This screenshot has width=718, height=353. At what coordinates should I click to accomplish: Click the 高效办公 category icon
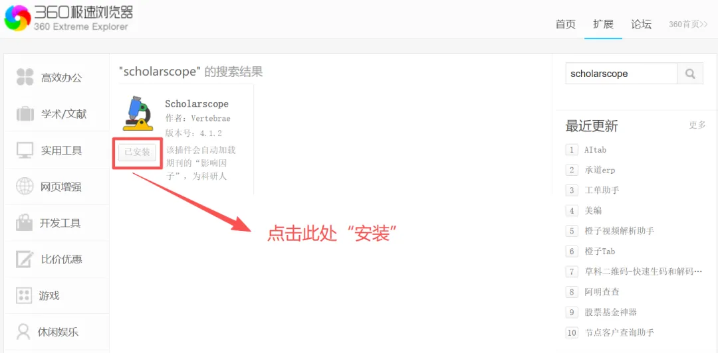pos(25,77)
